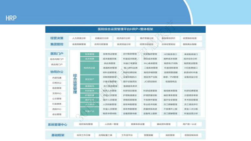Select the 护理质量控制 cell

(150, 95)
